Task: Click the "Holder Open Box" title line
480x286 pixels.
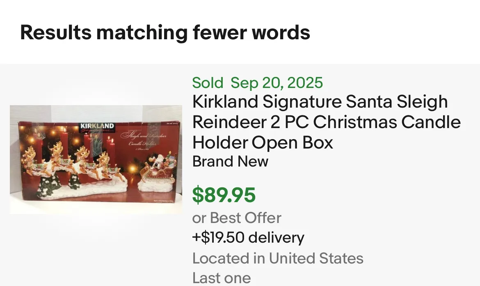Action: coord(263,142)
